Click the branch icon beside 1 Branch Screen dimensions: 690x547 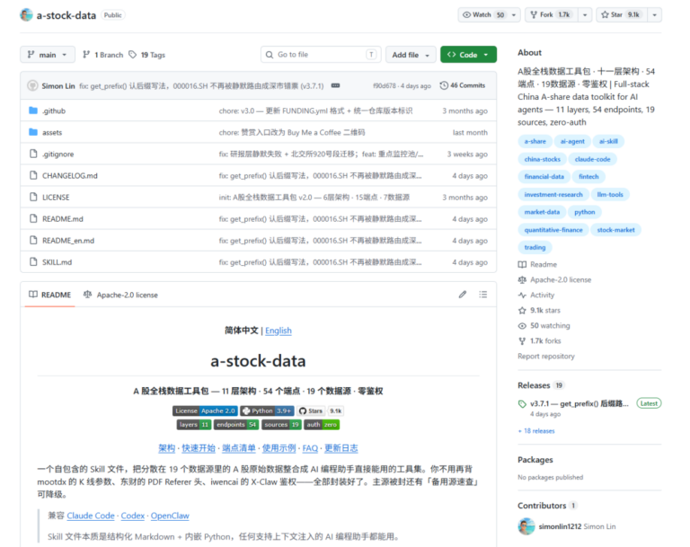pyautogui.click(x=86, y=55)
